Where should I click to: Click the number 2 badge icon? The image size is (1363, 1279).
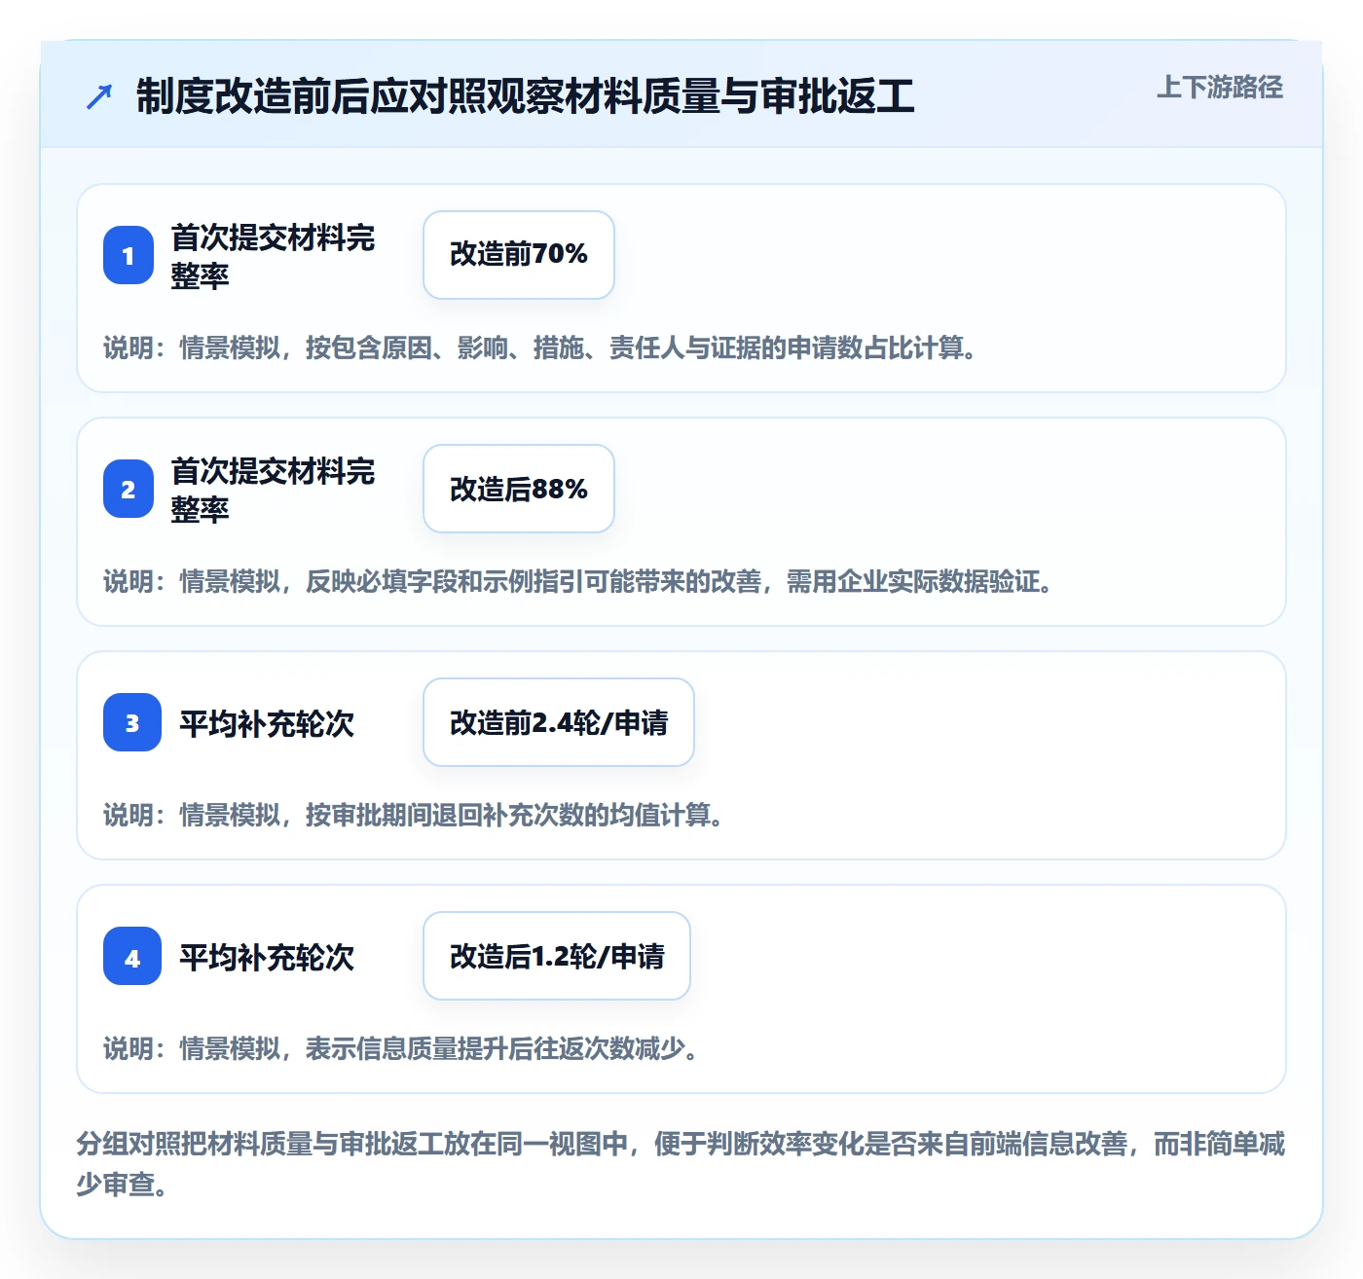click(129, 489)
